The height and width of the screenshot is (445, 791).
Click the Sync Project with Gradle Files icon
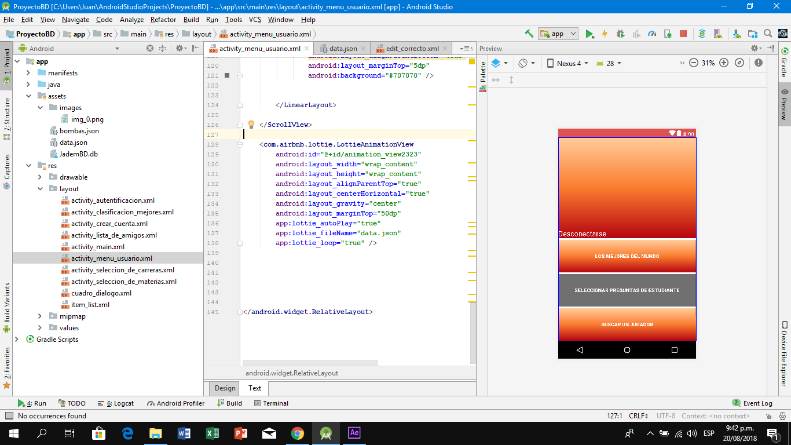pos(702,34)
